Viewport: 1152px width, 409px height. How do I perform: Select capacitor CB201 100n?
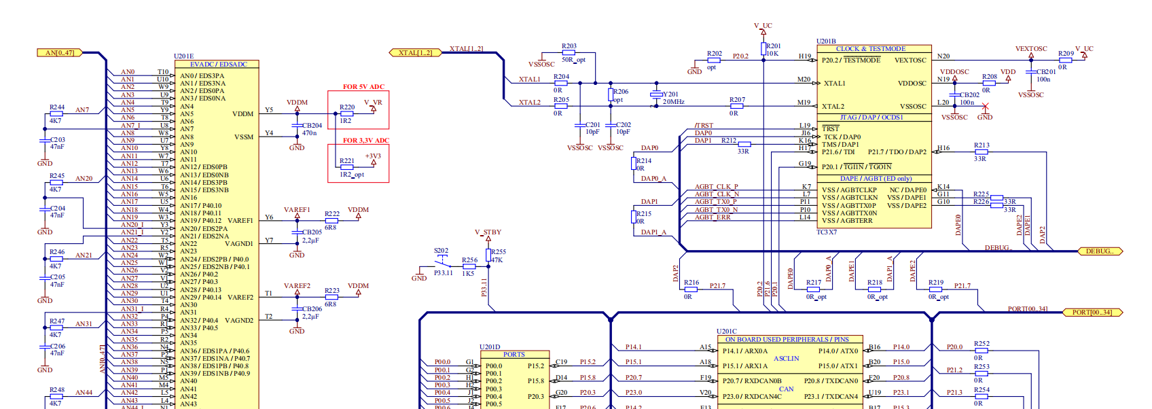(x=1031, y=71)
